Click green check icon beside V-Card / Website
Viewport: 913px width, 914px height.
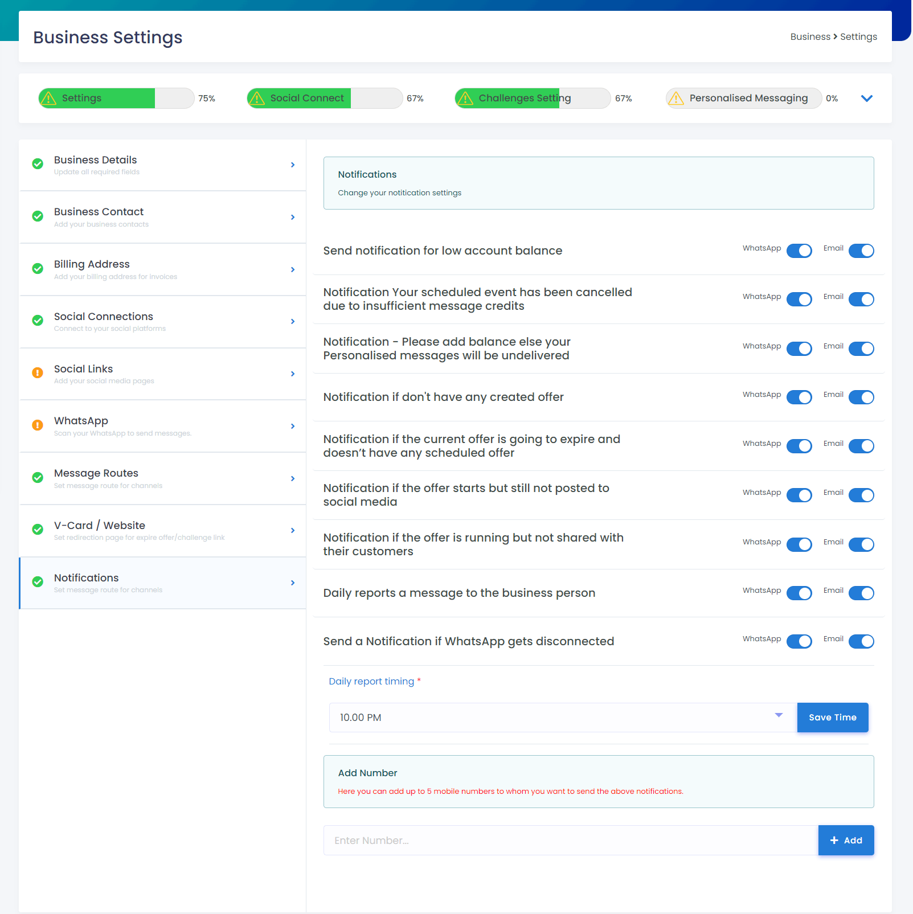38,530
